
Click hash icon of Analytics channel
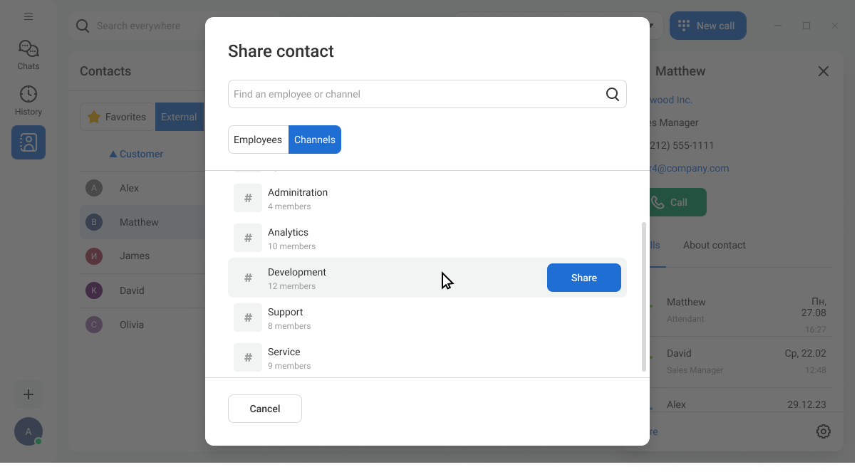[248, 238]
